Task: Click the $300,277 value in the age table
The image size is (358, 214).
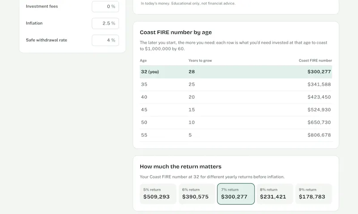Action: (x=319, y=71)
